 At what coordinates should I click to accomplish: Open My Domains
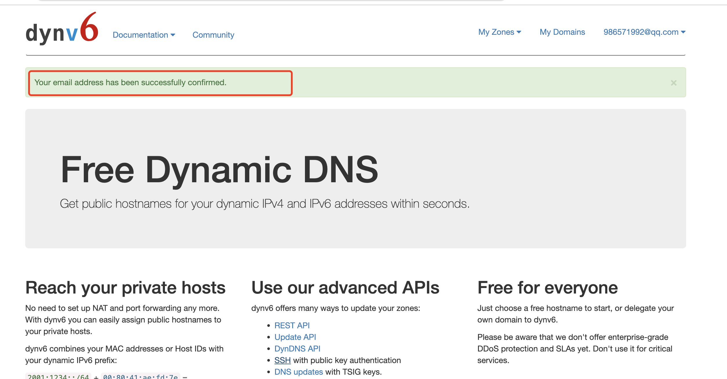pyautogui.click(x=562, y=32)
